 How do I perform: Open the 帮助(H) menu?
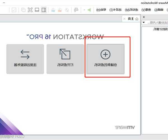click(101, 10)
